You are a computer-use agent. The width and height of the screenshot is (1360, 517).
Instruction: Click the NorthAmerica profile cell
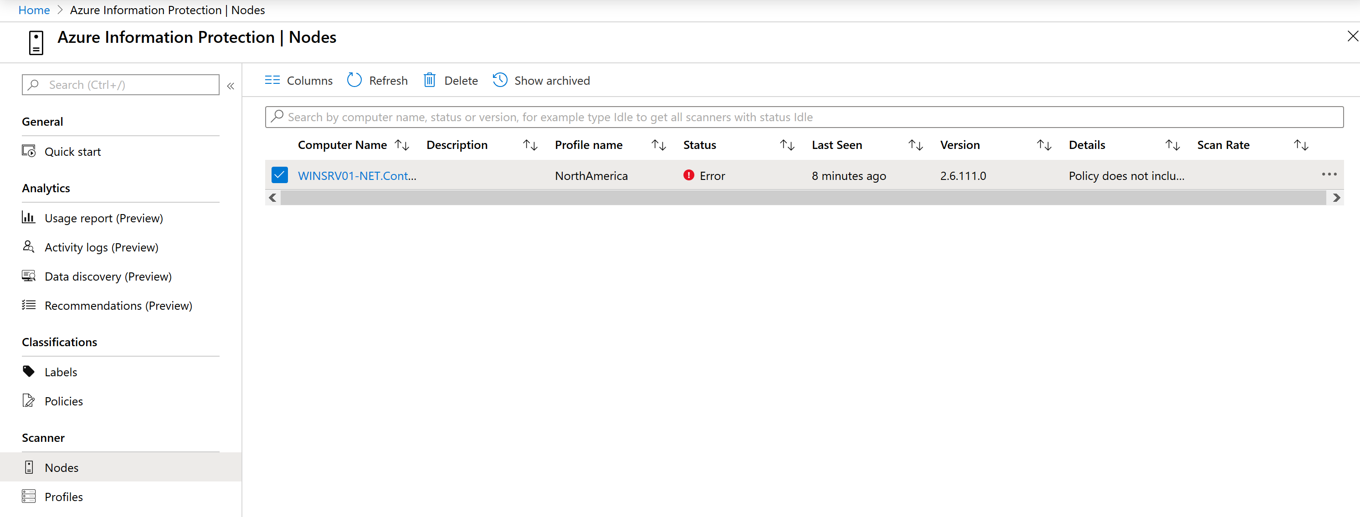(591, 175)
